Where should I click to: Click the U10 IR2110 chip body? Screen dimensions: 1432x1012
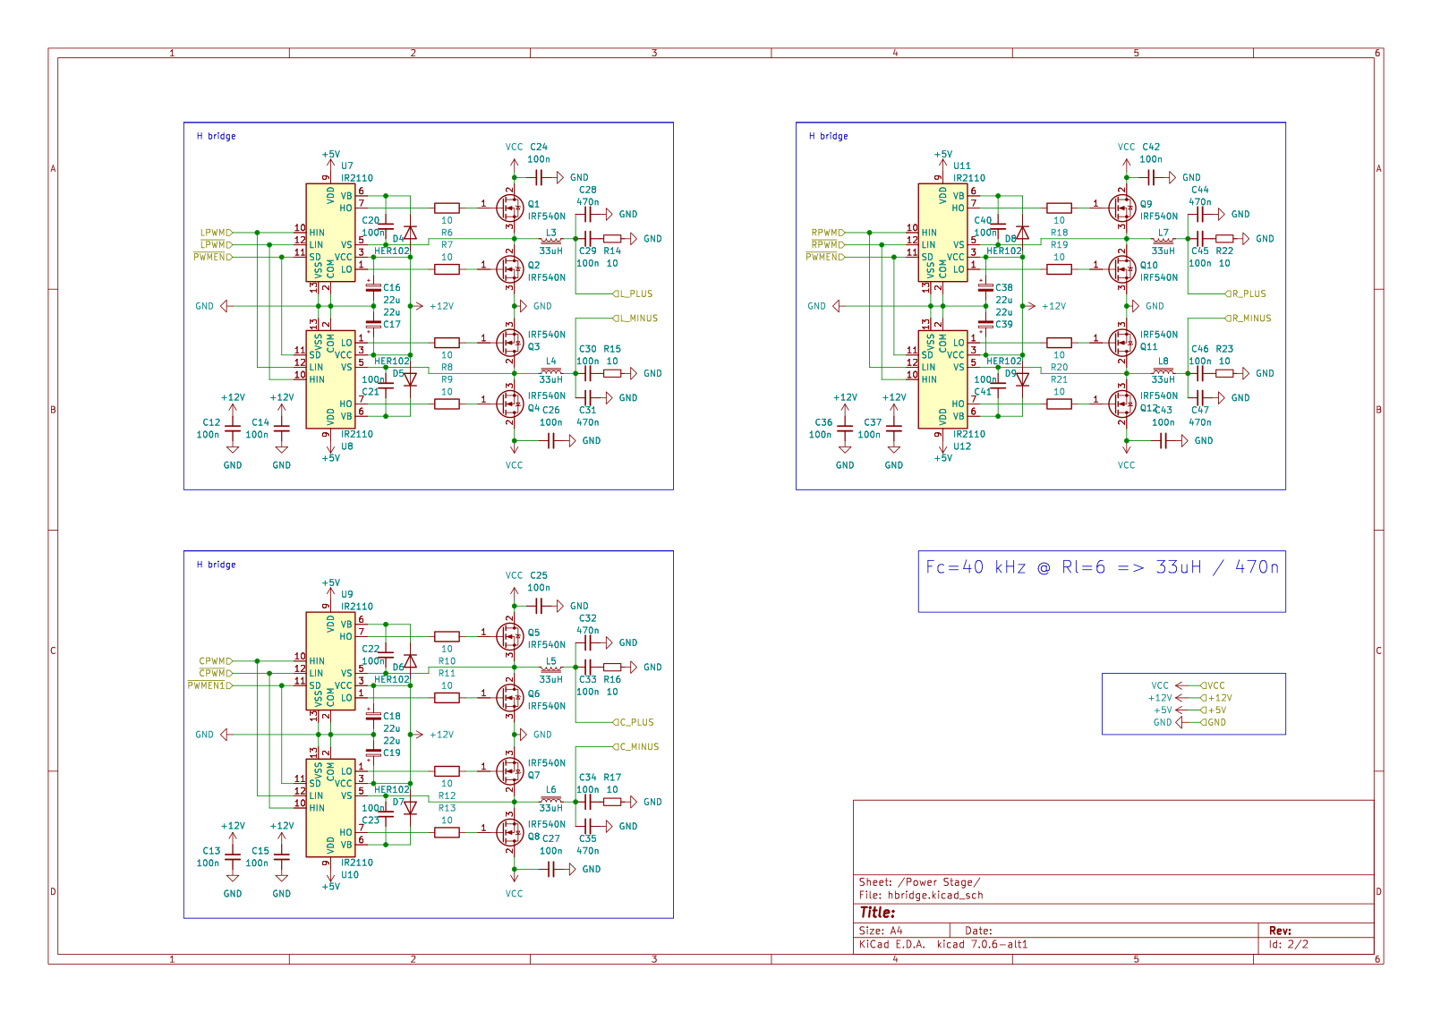point(331,808)
